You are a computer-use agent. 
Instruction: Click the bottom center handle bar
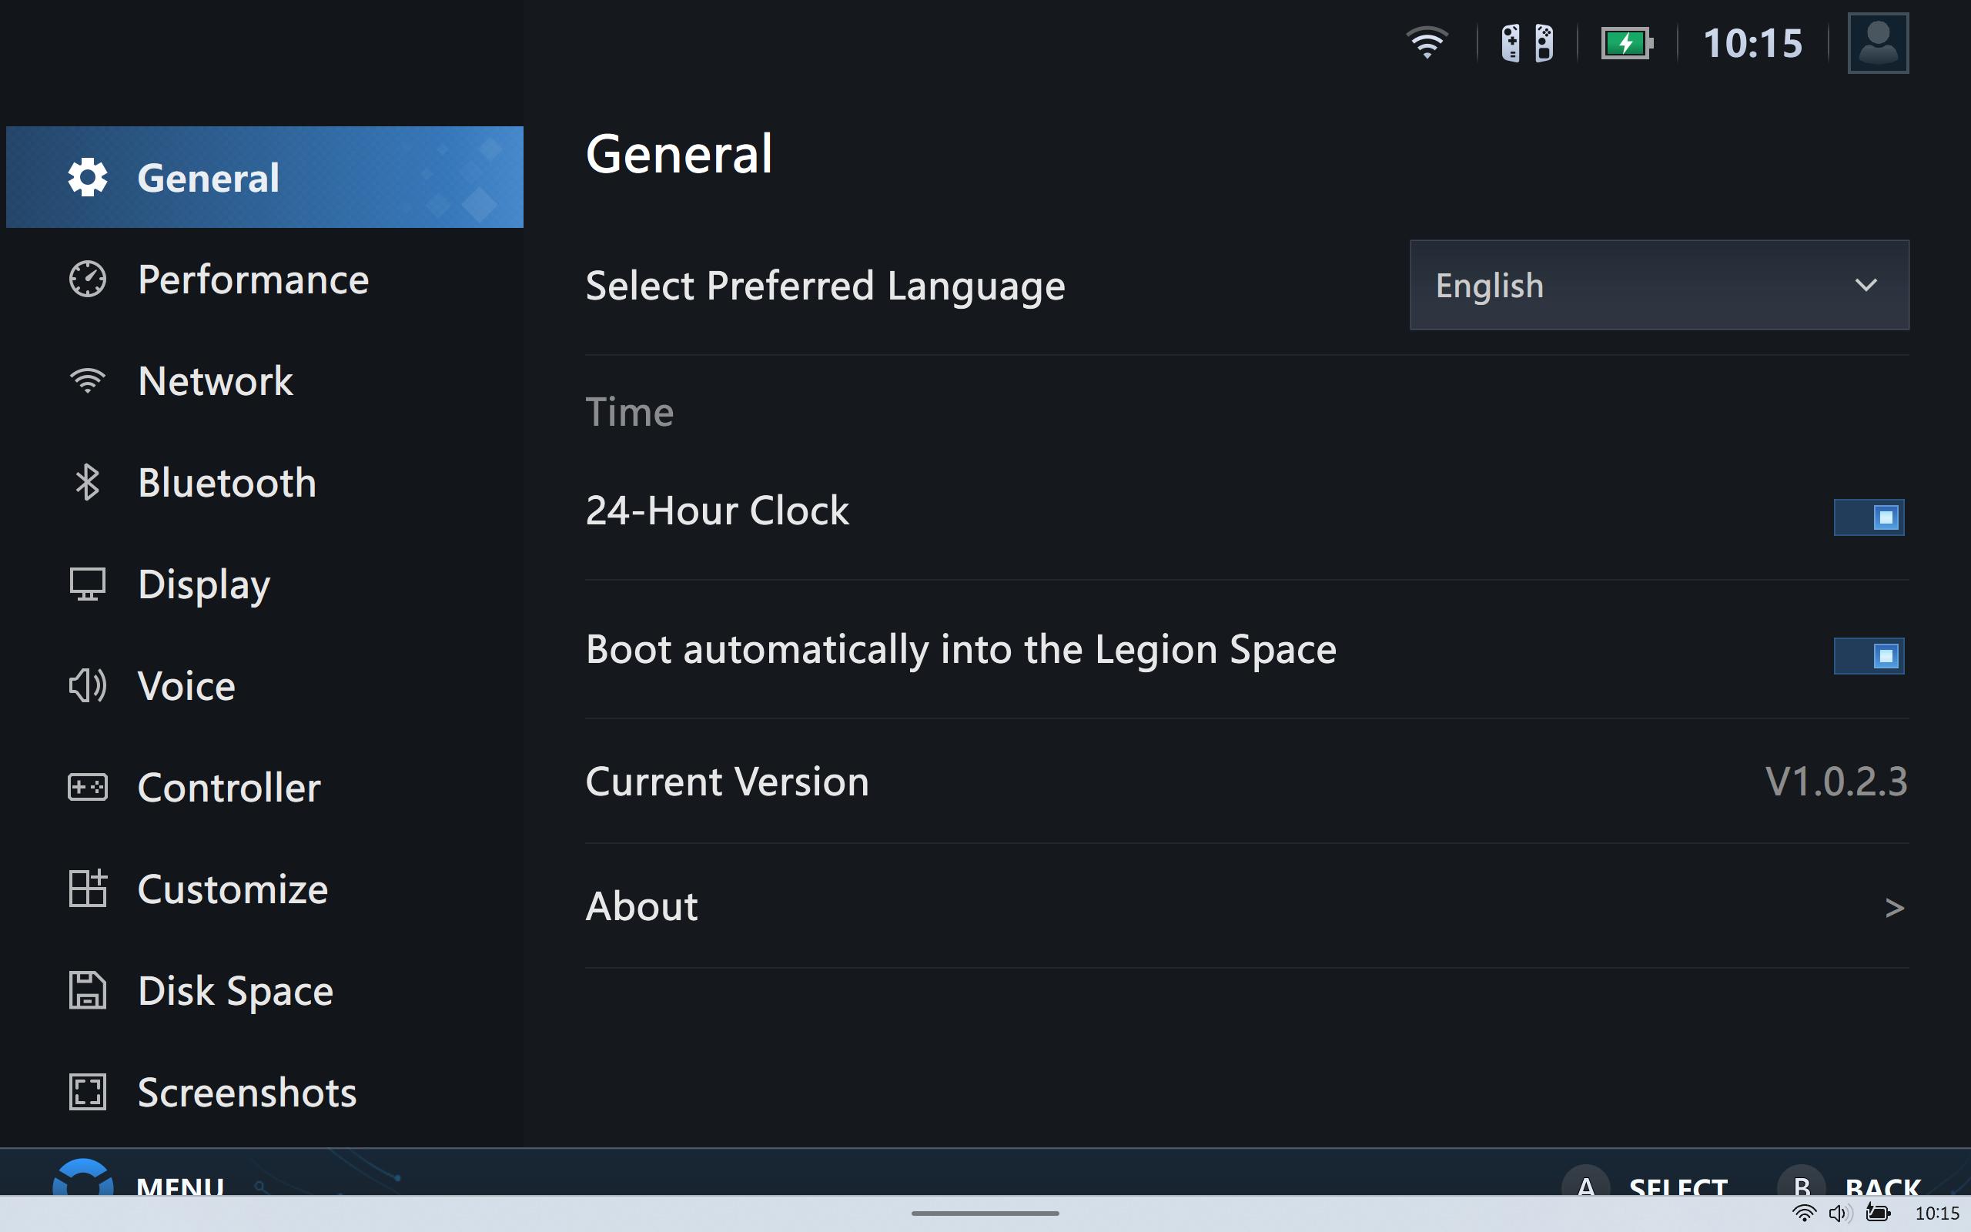click(x=985, y=1214)
